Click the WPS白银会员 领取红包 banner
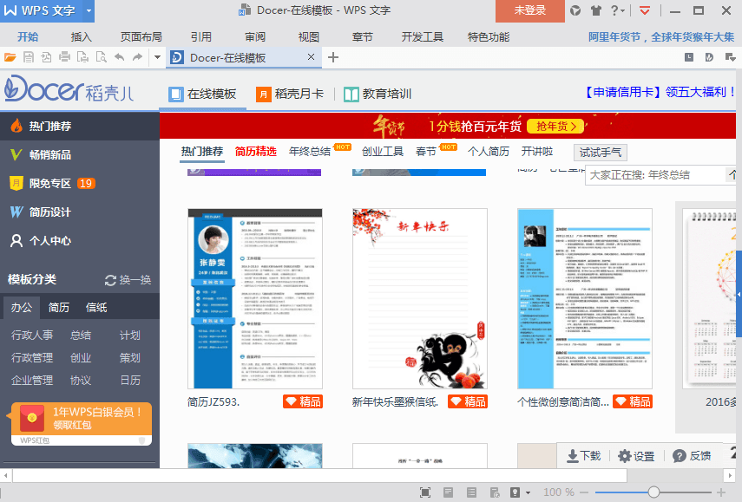Viewport: 742px width, 502px height. click(x=81, y=423)
